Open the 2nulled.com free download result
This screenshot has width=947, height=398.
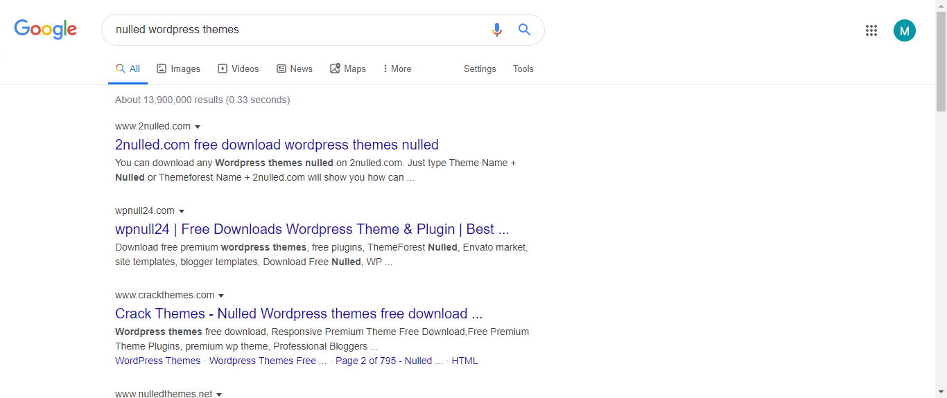277,145
